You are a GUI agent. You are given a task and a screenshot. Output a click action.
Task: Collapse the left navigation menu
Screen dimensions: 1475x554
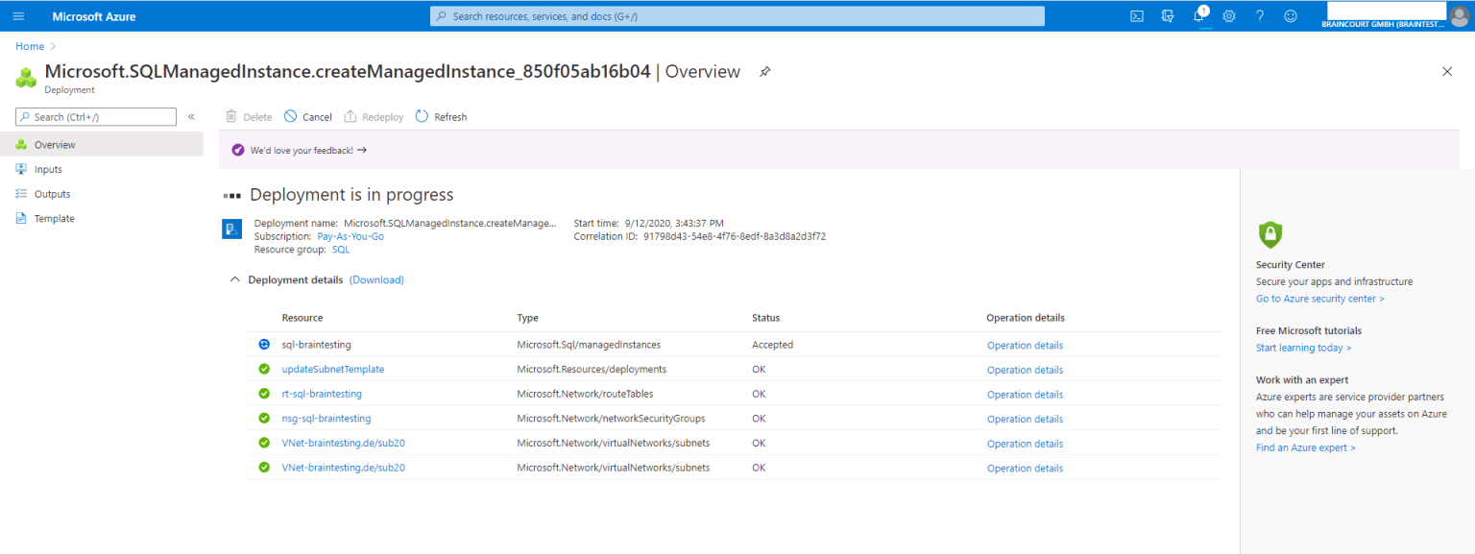click(x=191, y=117)
